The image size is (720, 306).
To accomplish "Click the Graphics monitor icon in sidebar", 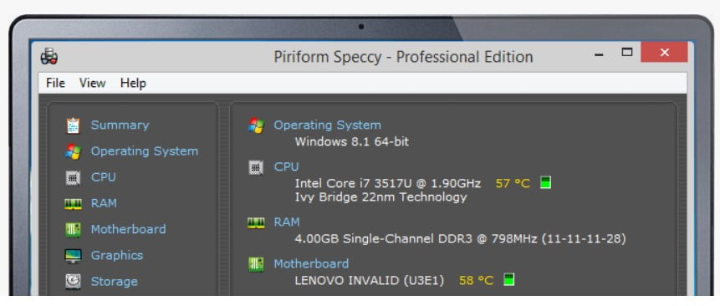I will [x=73, y=256].
